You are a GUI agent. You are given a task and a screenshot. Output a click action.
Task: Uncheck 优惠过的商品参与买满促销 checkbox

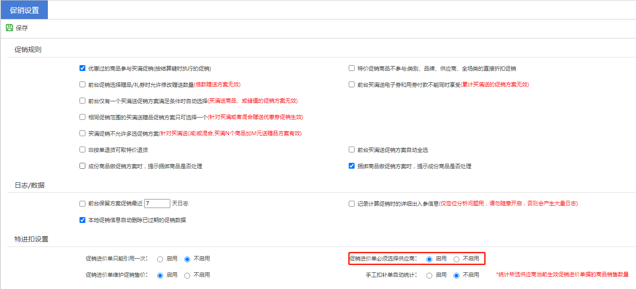[82, 68]
